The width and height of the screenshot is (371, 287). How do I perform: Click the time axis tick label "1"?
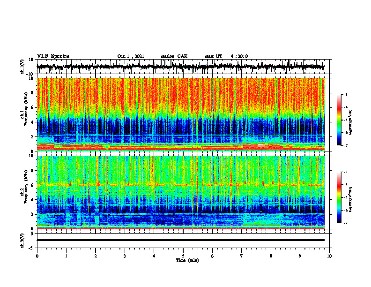(66, 256)
